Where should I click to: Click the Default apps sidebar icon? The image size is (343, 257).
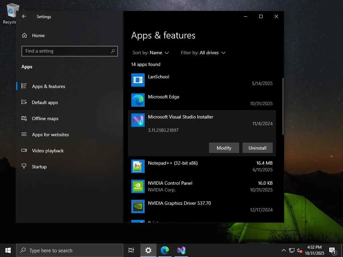coord(24,102)
